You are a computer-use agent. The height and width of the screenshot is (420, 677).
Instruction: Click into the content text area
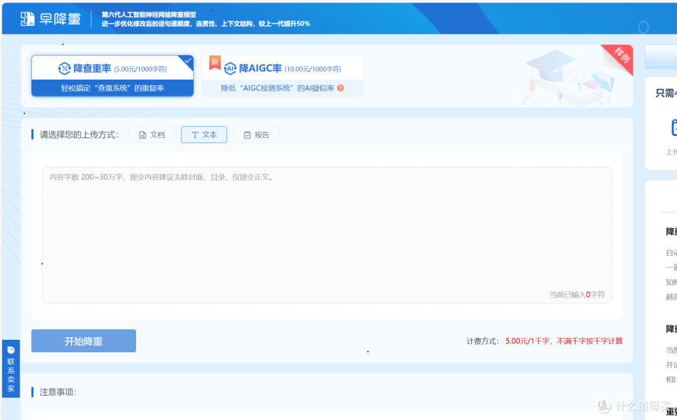pyautogui.click(x=327, y=235)
